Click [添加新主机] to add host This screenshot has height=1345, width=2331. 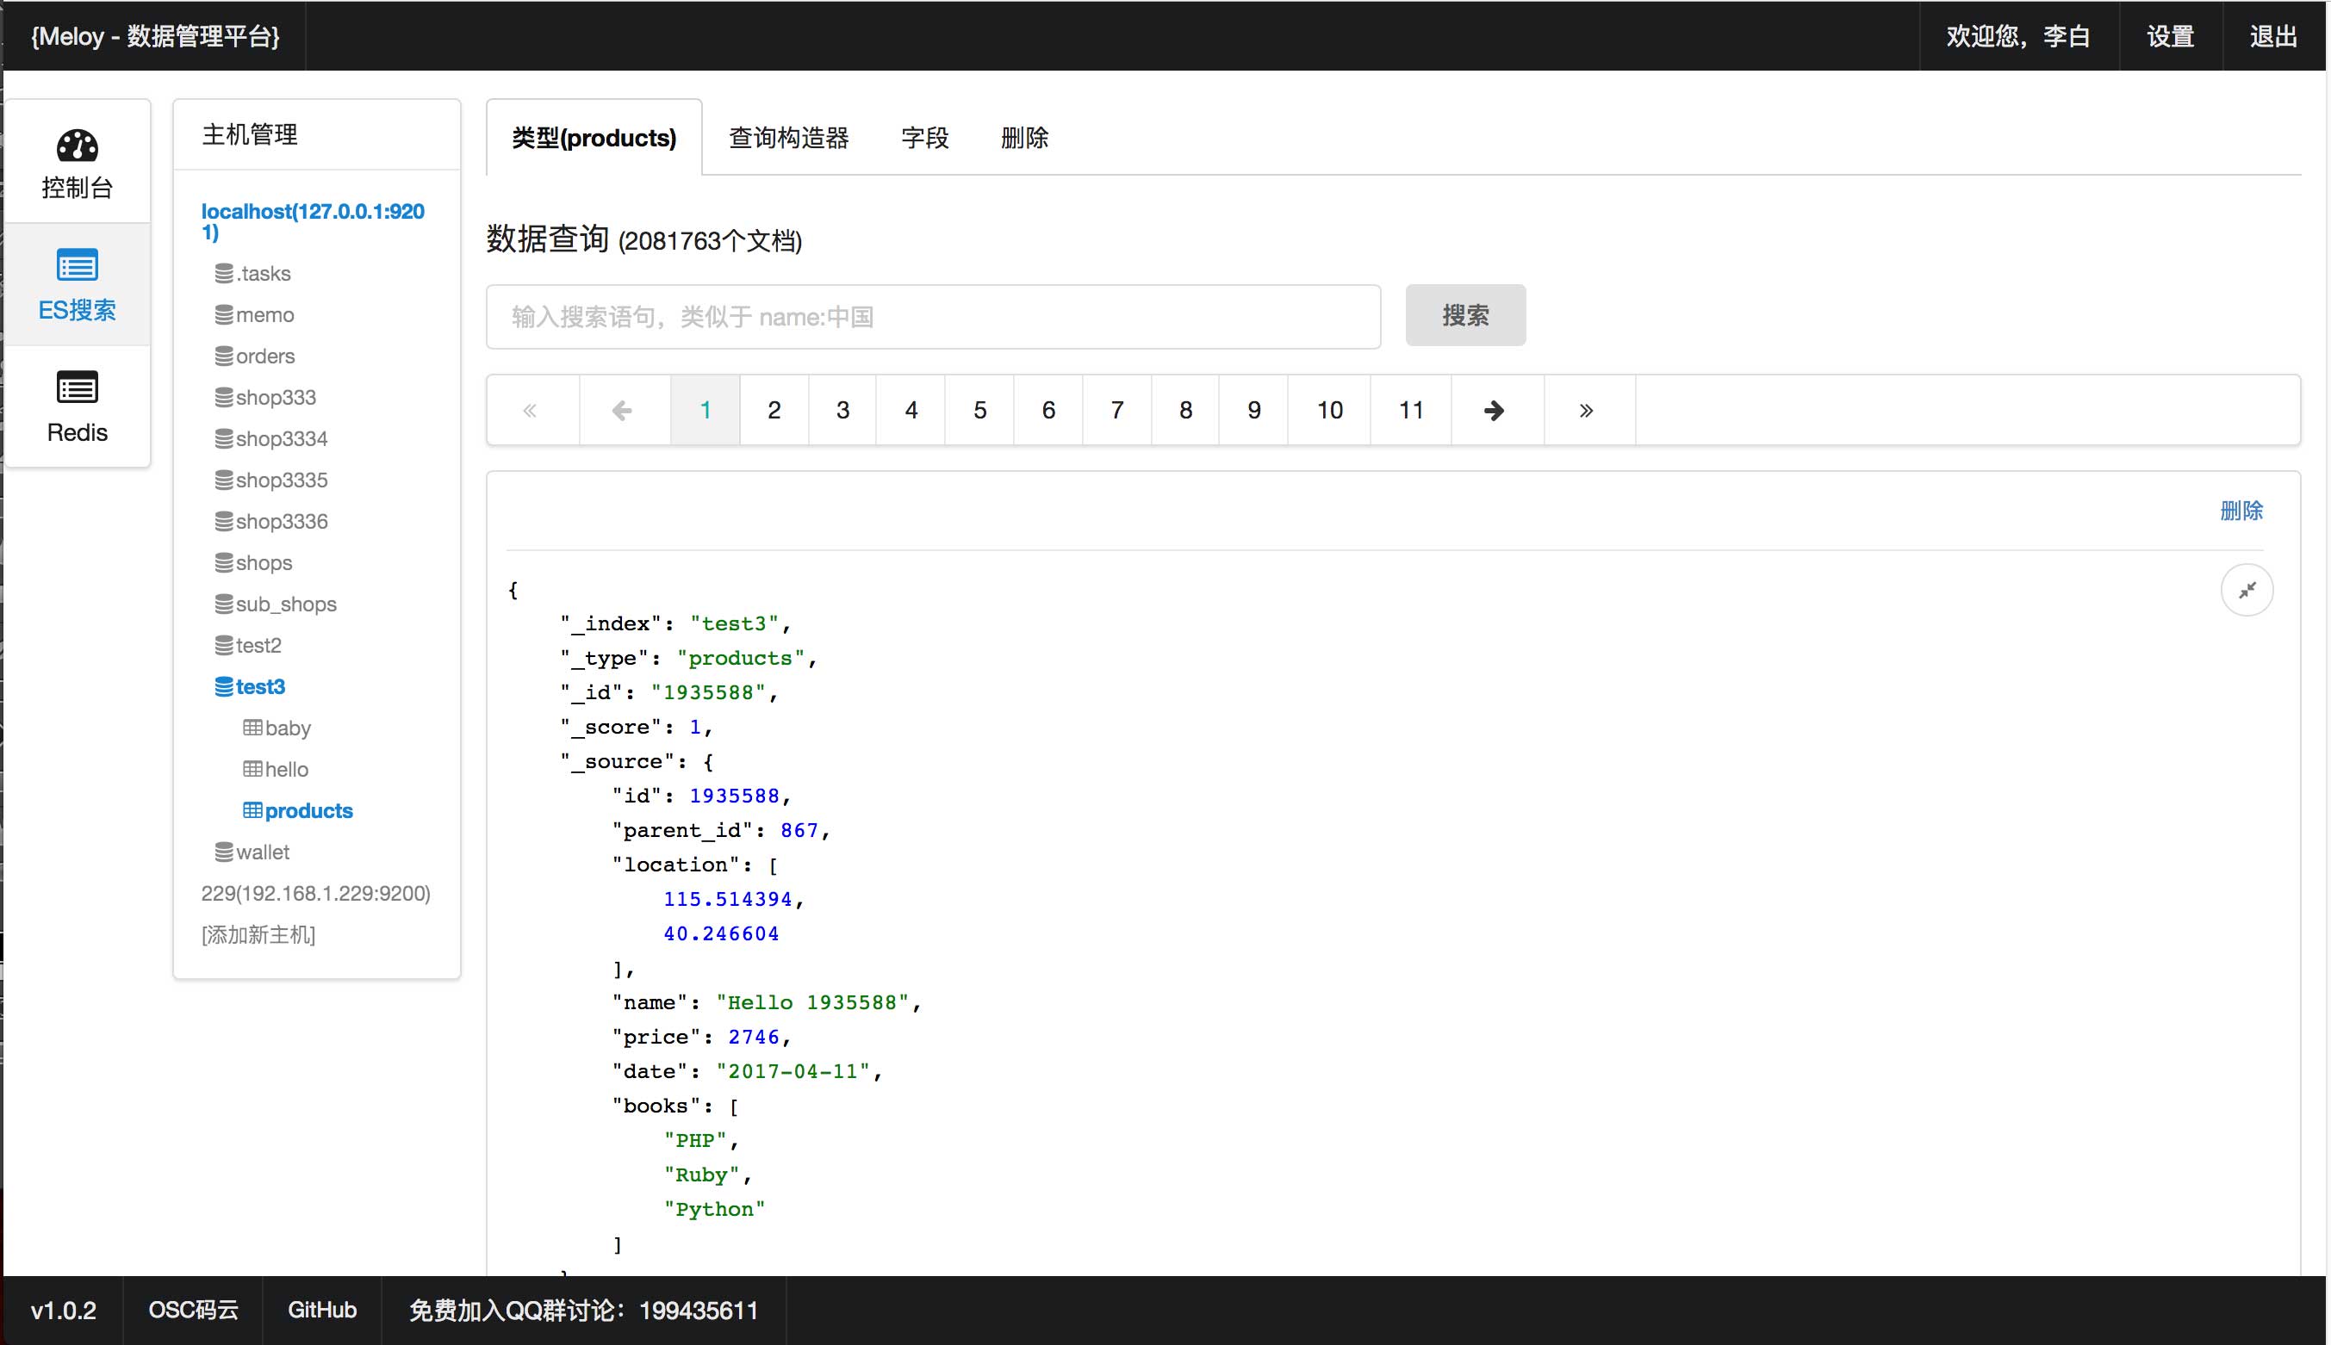point(258,935)
